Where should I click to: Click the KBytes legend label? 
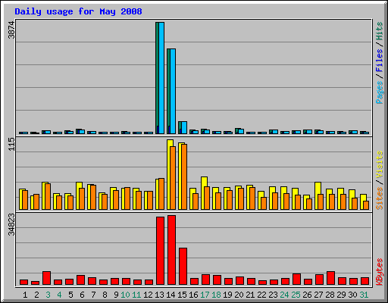point(380,272)
